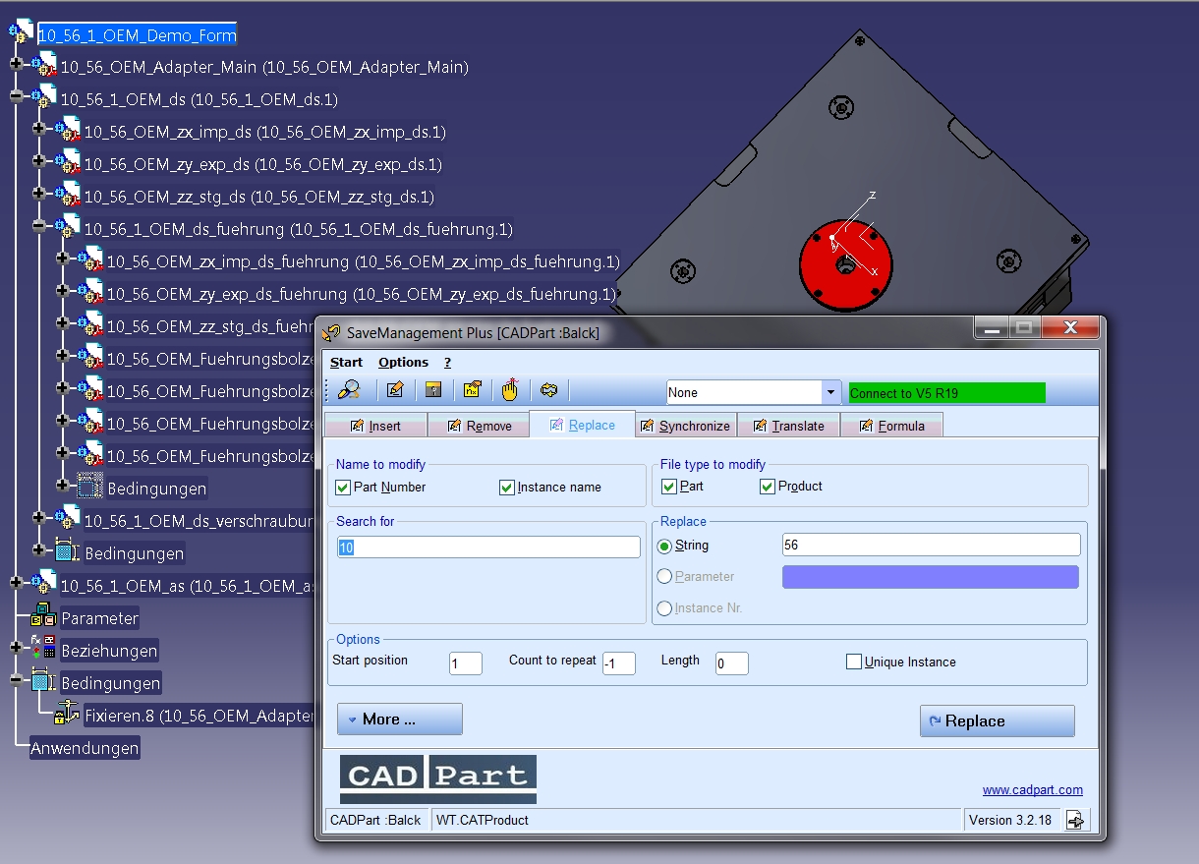Click the purple Parameter color field
1199x864 pixels.
930,577
